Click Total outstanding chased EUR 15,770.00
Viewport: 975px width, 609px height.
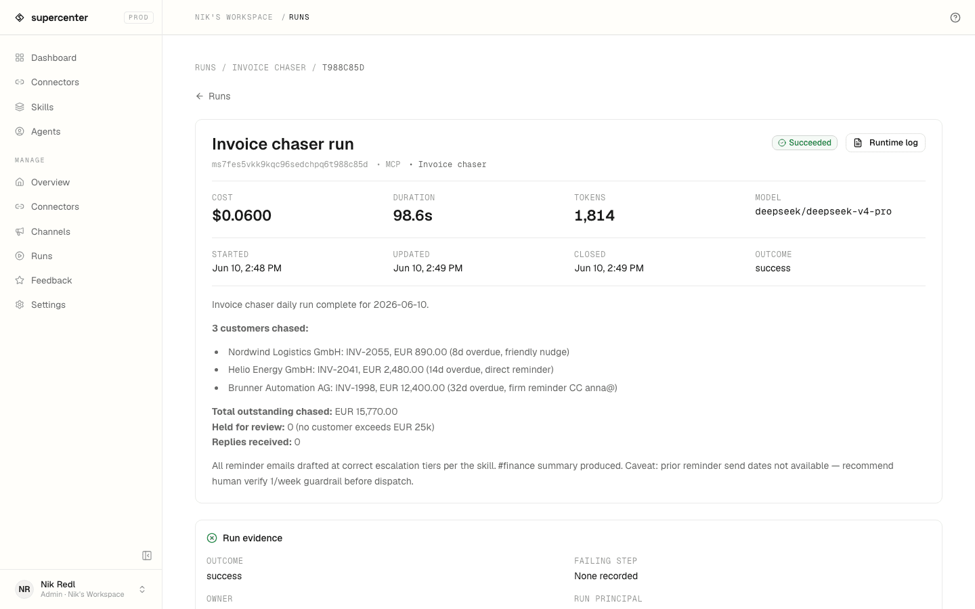click(x=305, y=411)
